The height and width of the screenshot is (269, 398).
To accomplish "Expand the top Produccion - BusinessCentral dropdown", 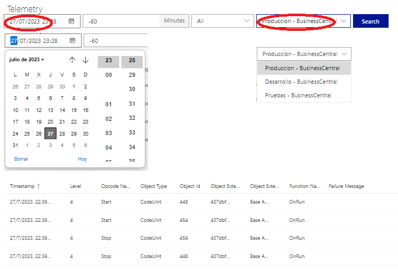I will click(x=343, y=21).
